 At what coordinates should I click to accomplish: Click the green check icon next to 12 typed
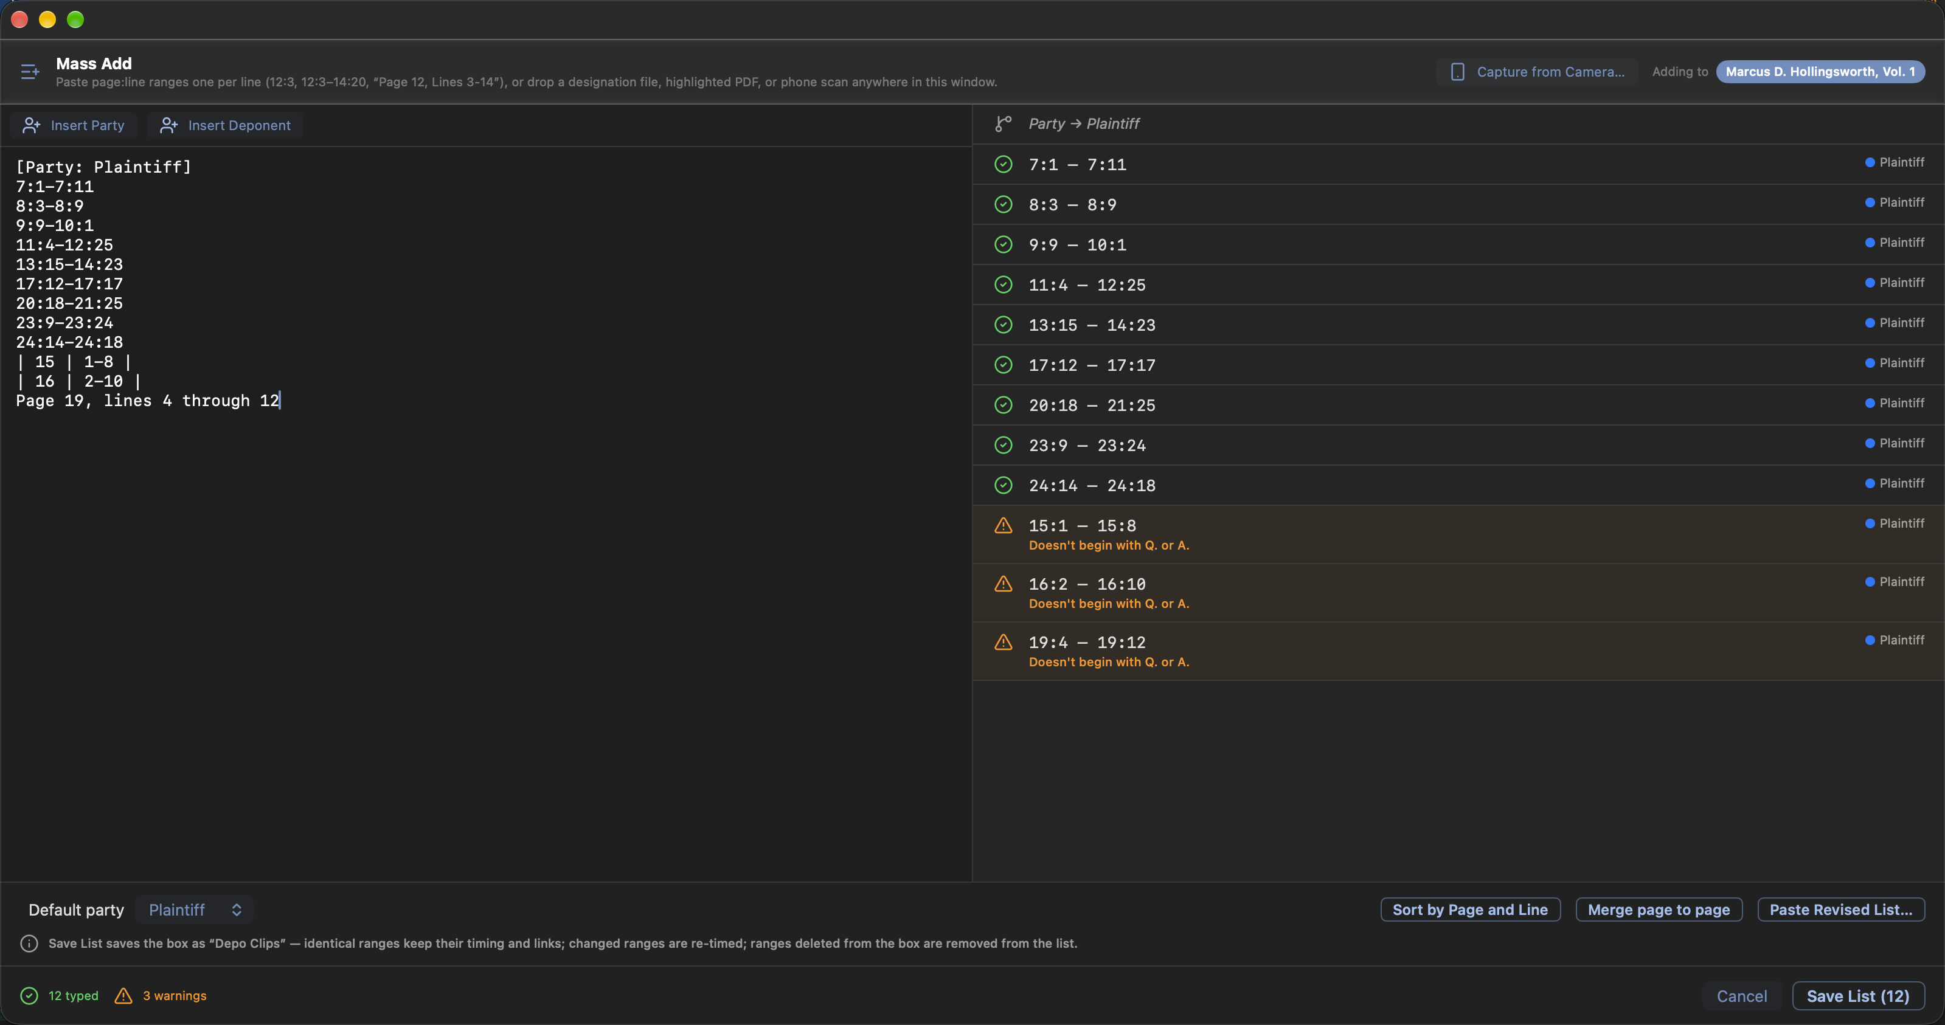pos(29,996)
